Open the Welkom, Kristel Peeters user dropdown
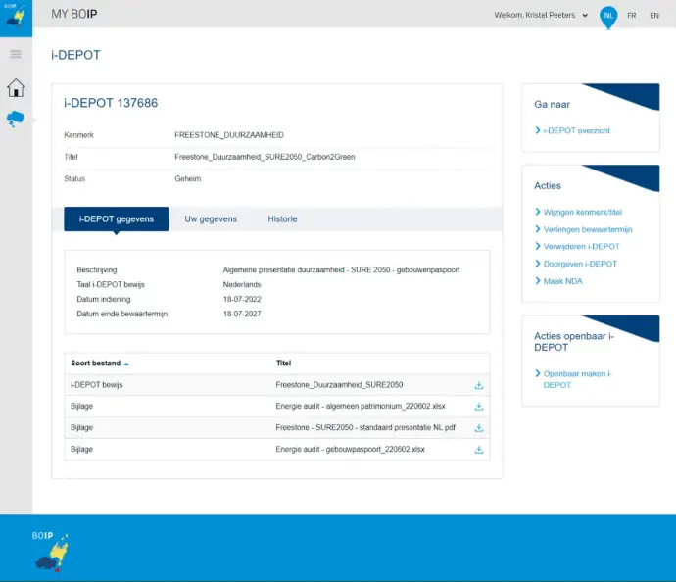The width and height of the screenshot is (676, 582). 543,16
